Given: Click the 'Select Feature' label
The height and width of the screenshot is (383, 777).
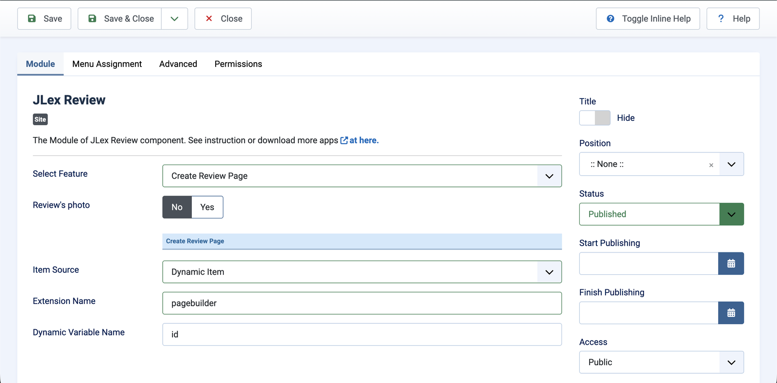Looking at the screenshot, I should pyautogui.click(x=60, y=174).
